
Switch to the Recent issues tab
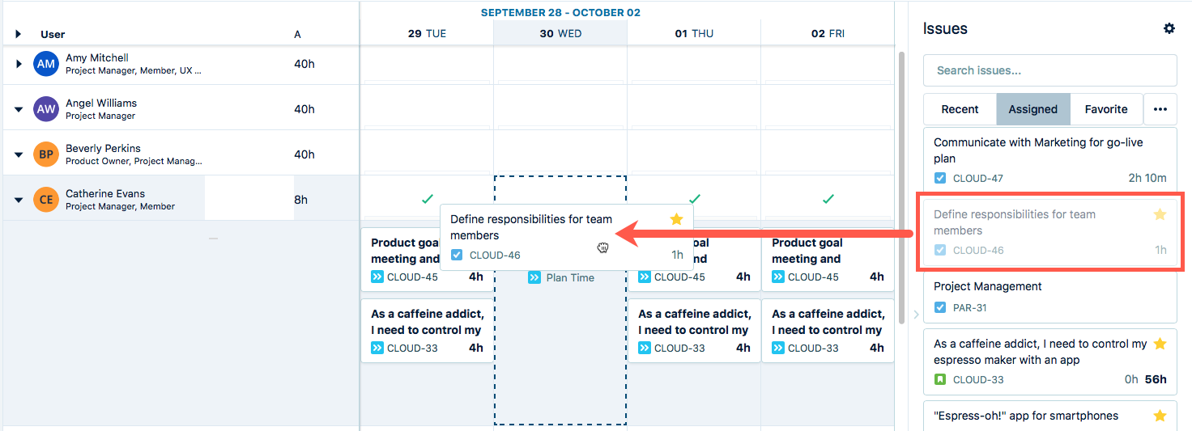[960, 109]
